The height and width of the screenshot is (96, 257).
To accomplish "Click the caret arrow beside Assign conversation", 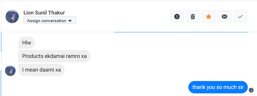I will (70, 21).
